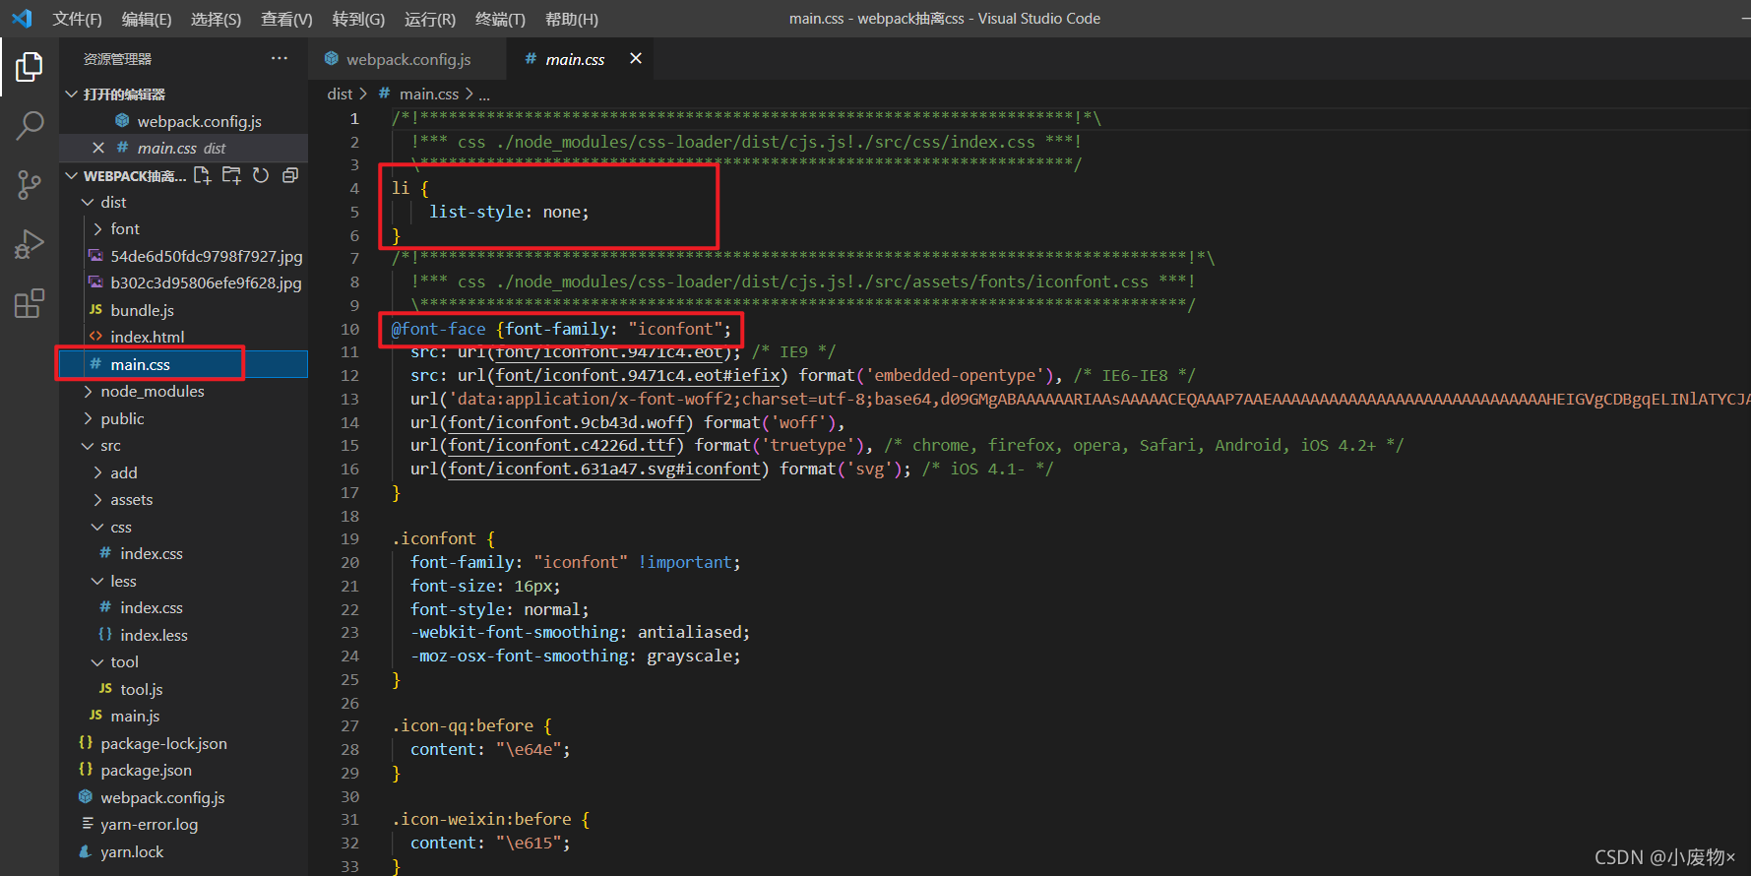Open yarn-error.log file
Image resolution: width=1751 pixels, height=876 pixels.
point(183,824)
